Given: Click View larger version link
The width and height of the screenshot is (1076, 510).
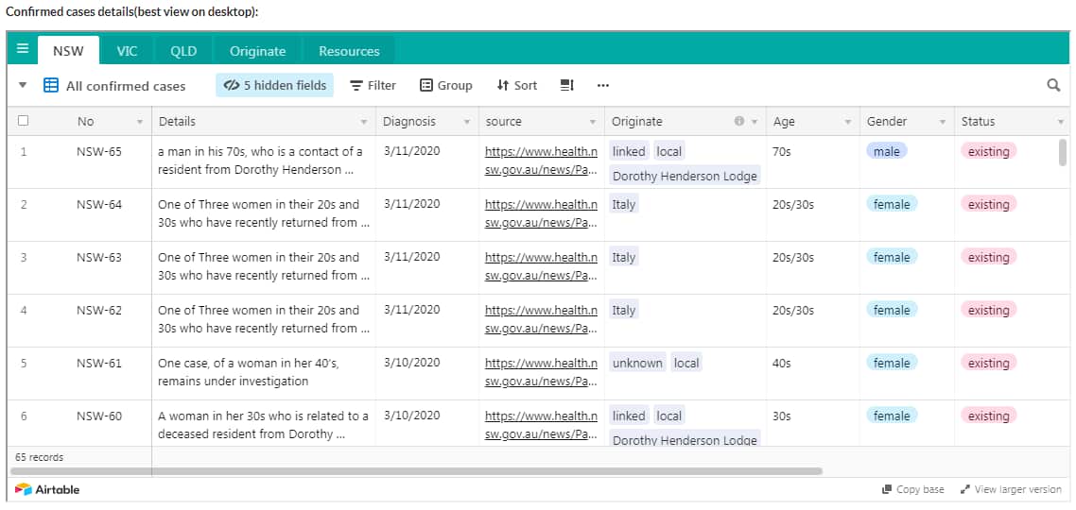Looking at the screenshot, I should 1011,489.
